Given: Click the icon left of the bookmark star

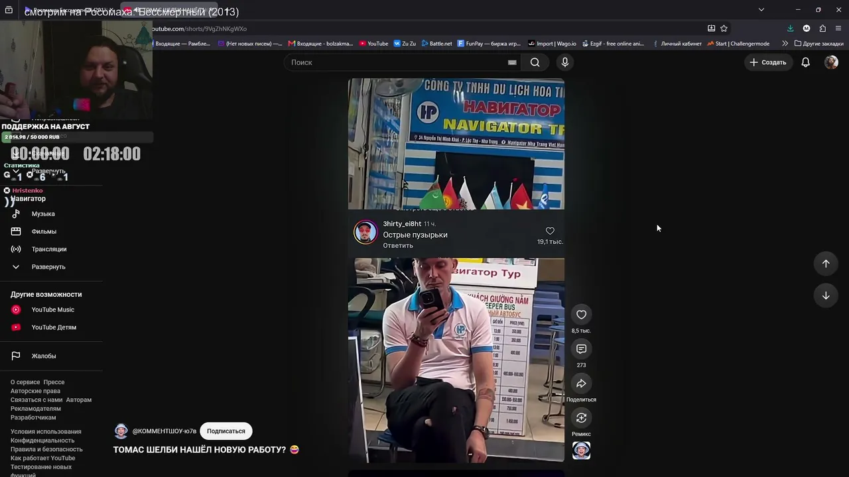Looking at the screenshot, I should point(711,28).
